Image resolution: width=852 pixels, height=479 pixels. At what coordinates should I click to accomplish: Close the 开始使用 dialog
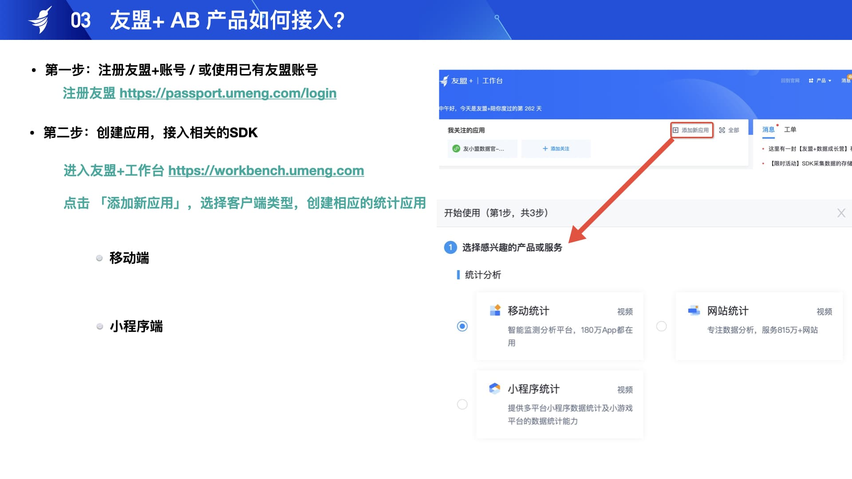pos(841,213)
